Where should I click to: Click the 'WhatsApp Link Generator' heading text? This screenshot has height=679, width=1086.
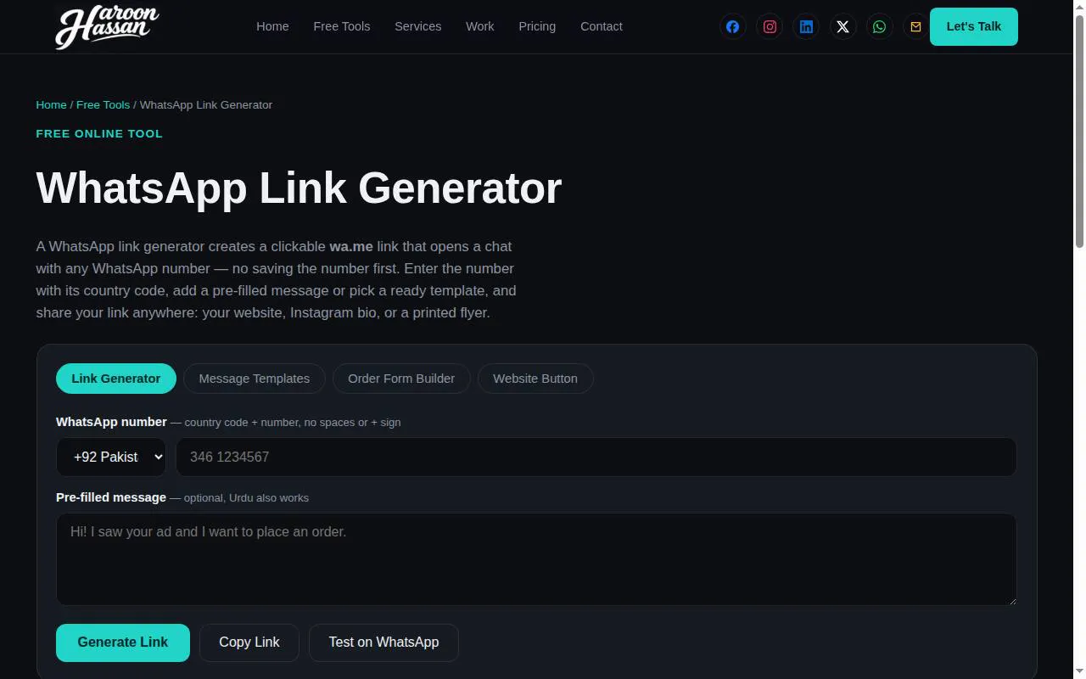299,188
